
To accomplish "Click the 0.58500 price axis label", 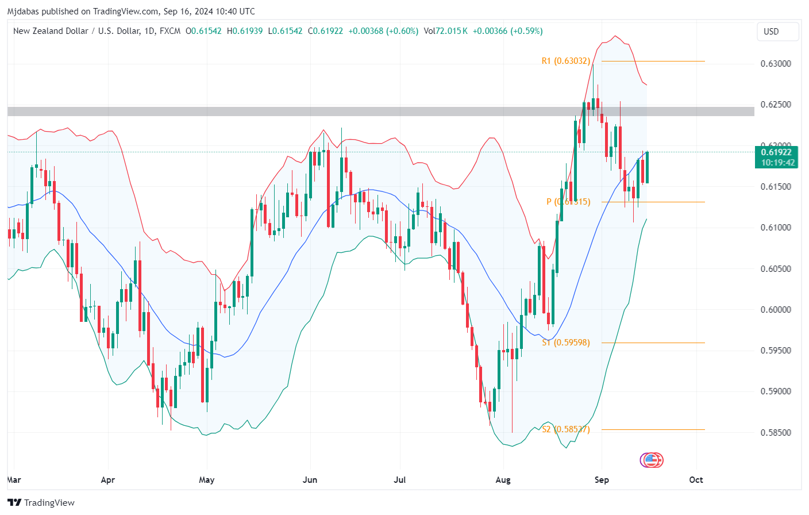I will [776, 433].
